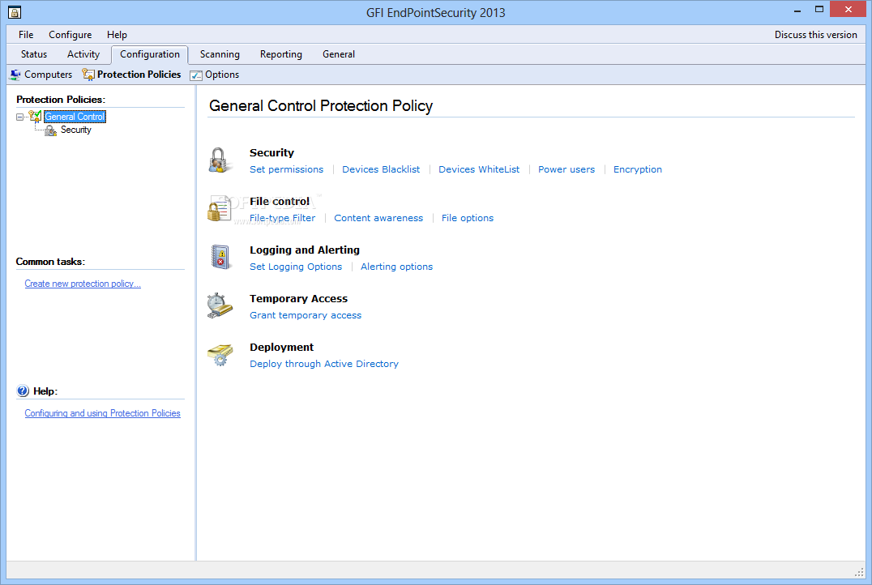Click the General Control policy tree icon
This screenshot has width=872, height=585.
[x=35, y=116]
